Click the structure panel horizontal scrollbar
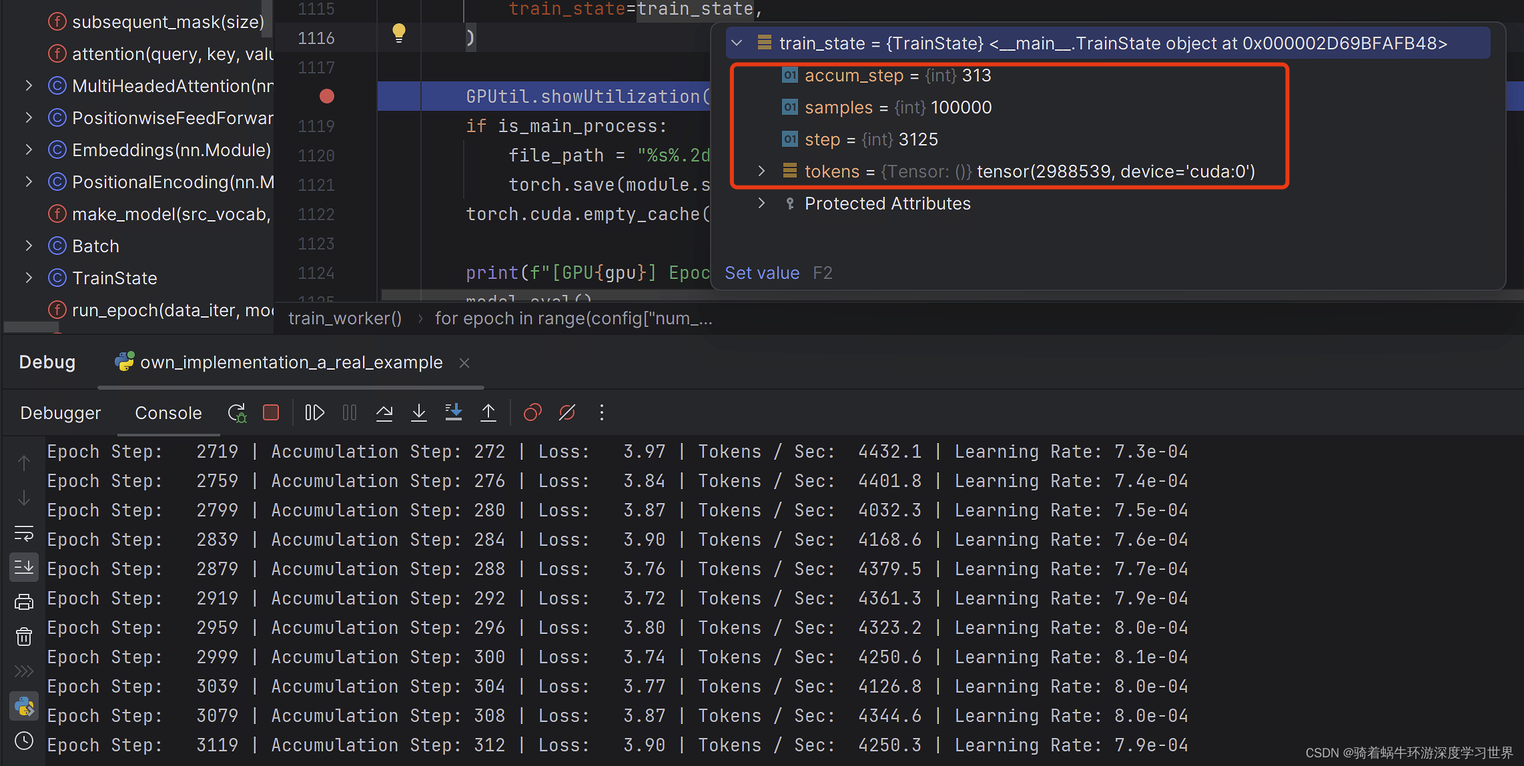The width and height of the screenshot is (1524, 766). pos(31,327)
